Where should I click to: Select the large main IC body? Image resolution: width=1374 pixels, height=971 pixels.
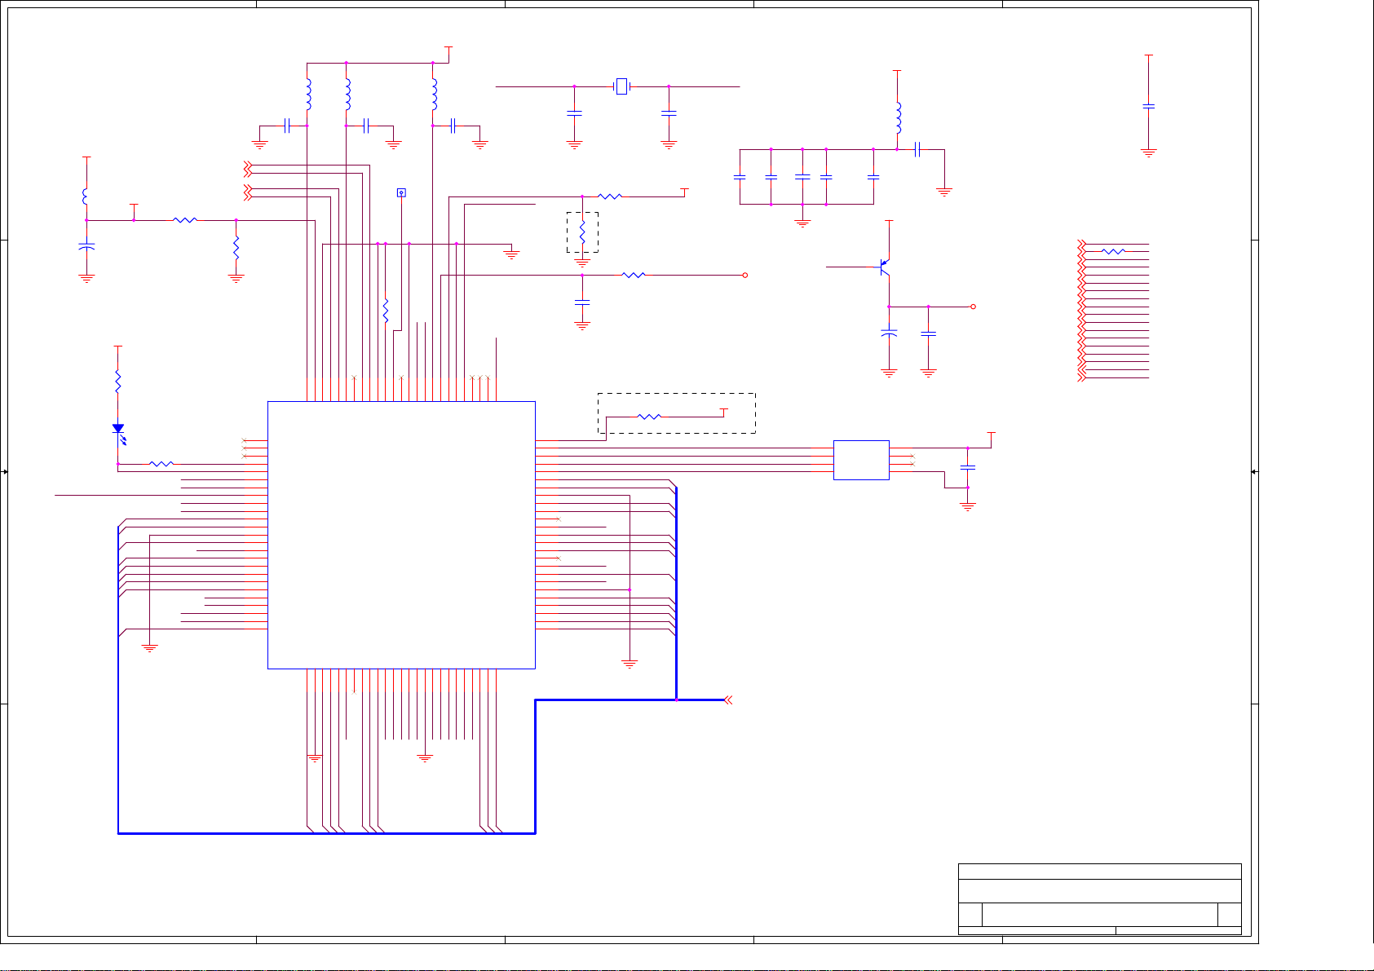pyautogui.click(x=401, y=535)
